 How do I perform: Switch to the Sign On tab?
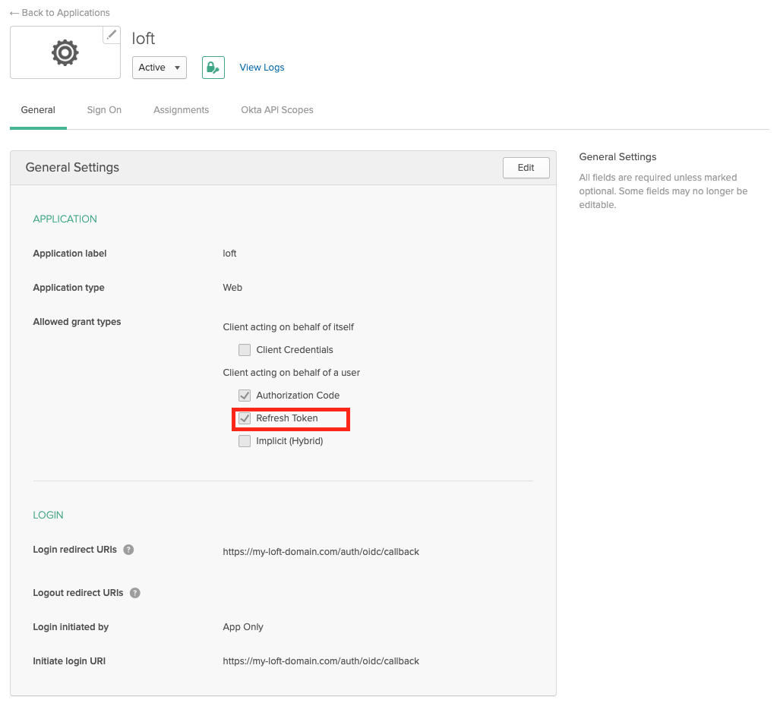(104, 109)
